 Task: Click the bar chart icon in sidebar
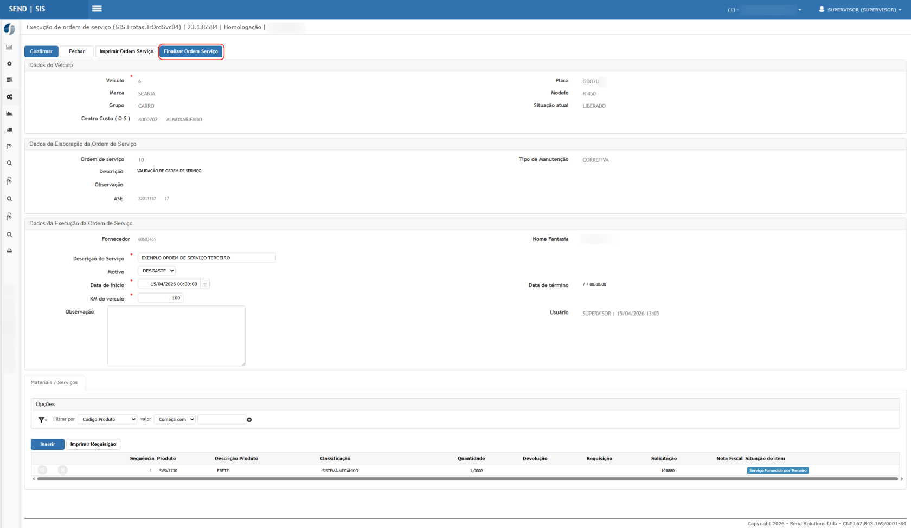click(x=9, y=47)
